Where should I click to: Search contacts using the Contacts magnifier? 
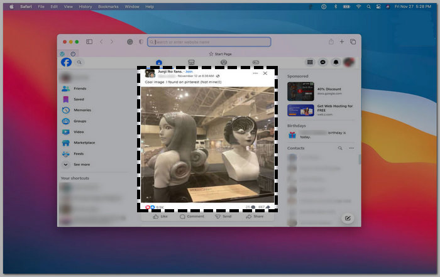click(x=340, y=148)
